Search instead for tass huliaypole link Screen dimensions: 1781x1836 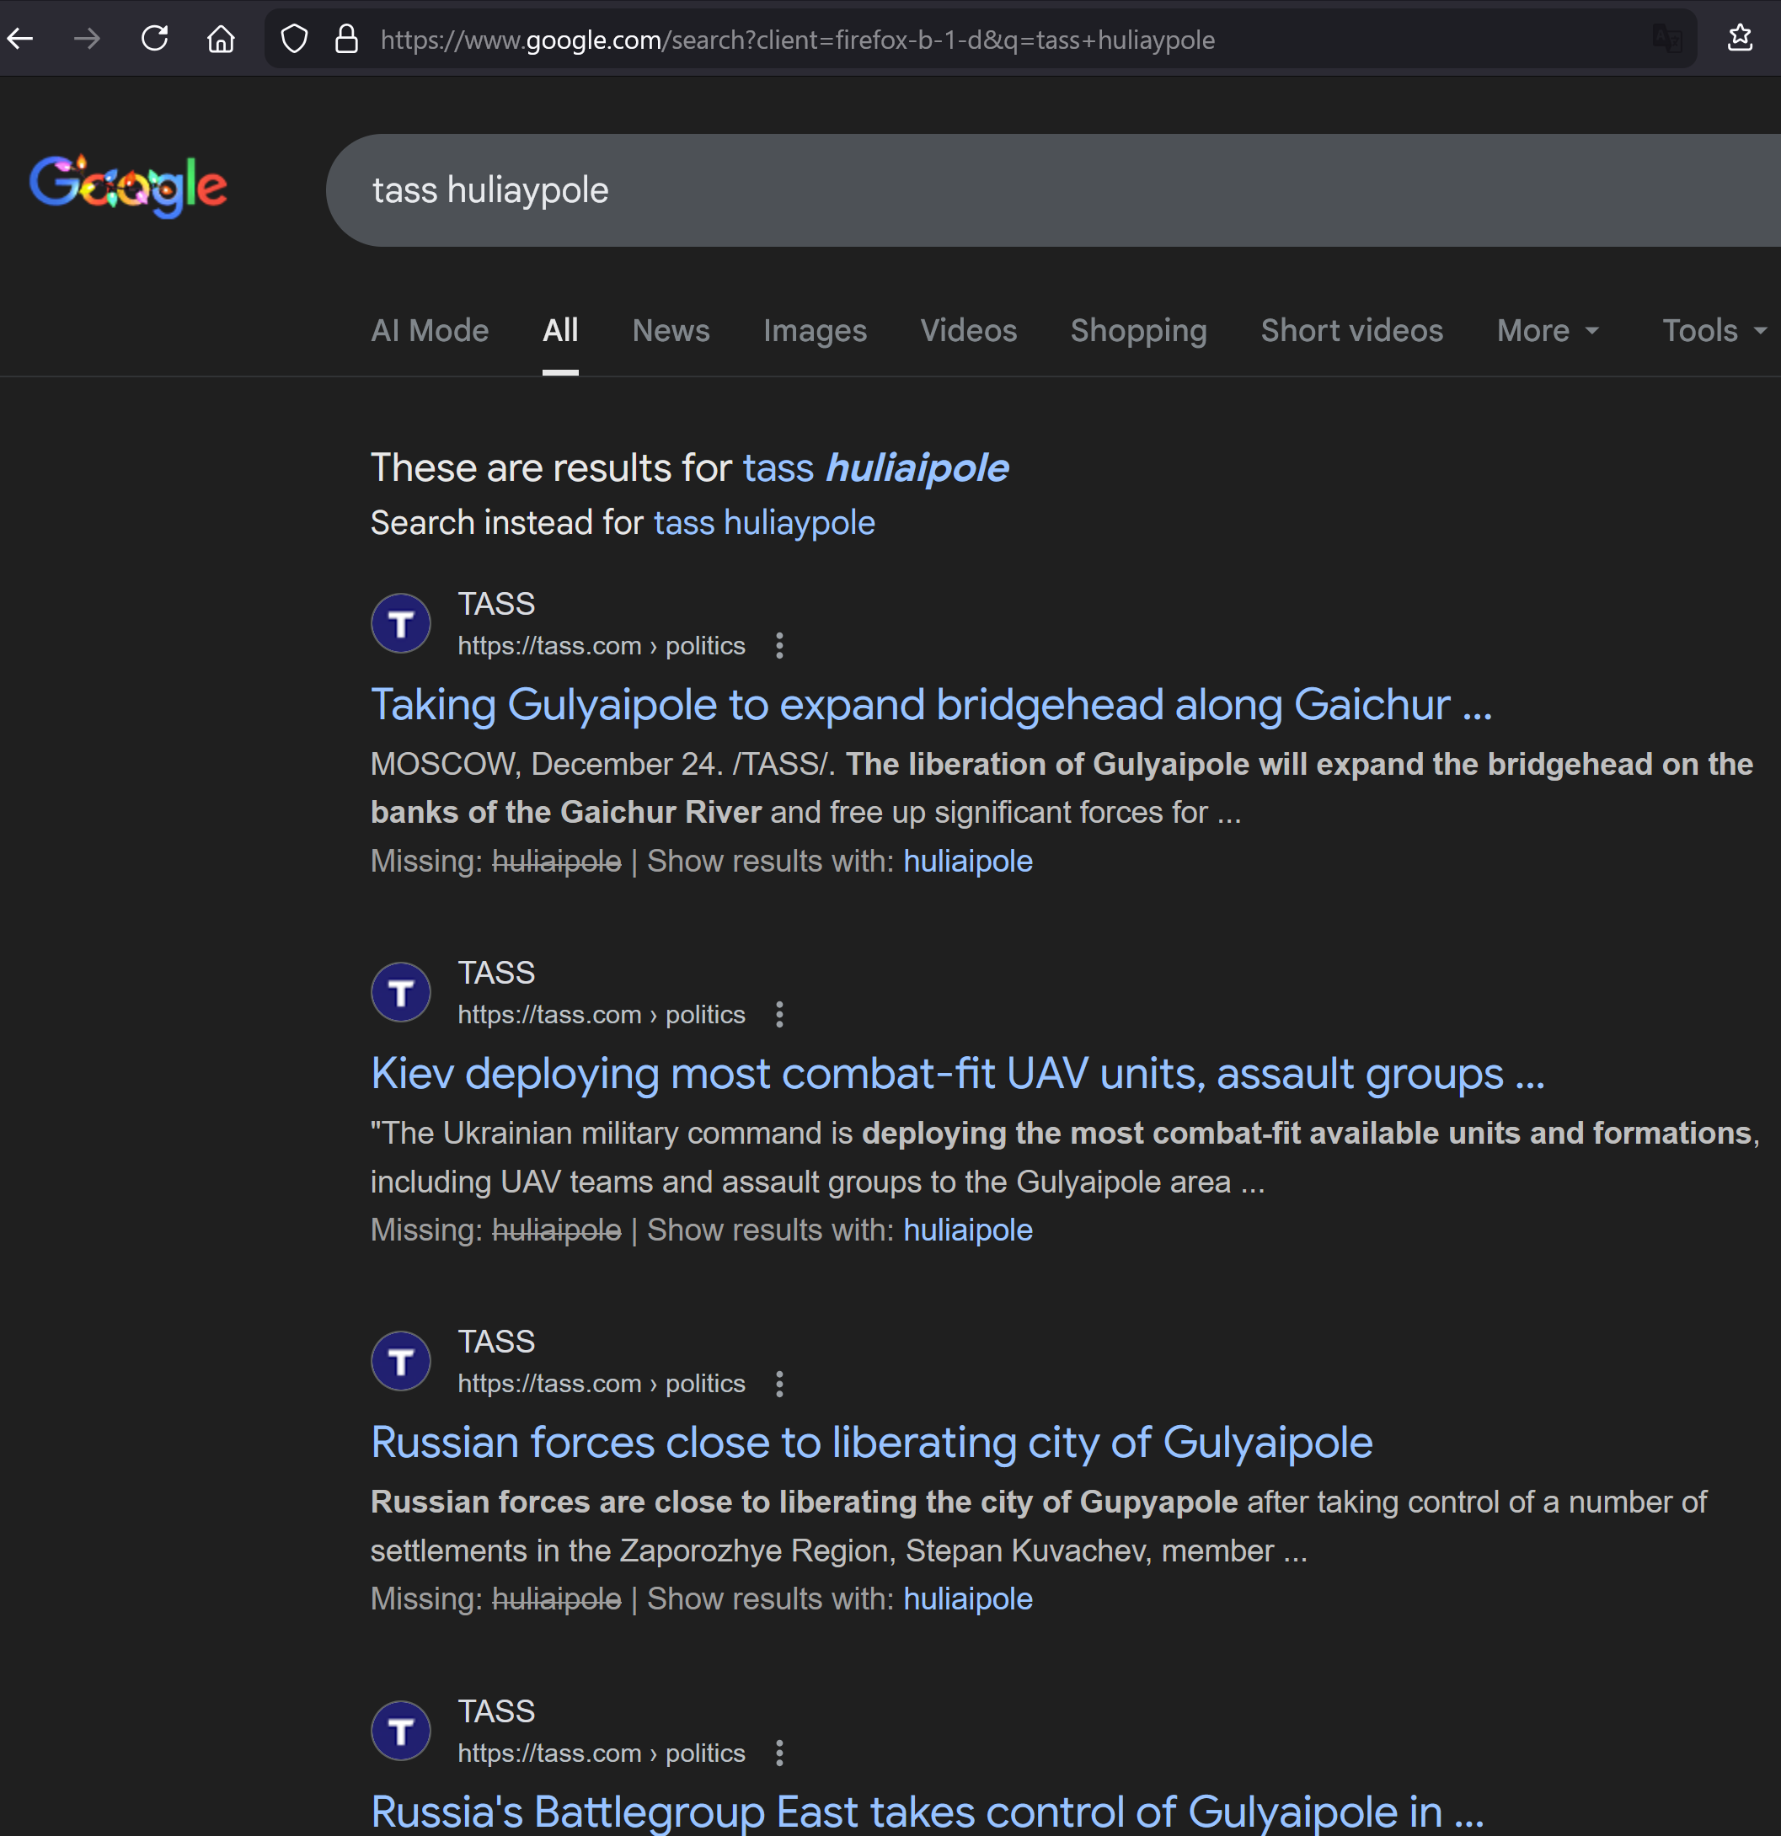[763, 523]
